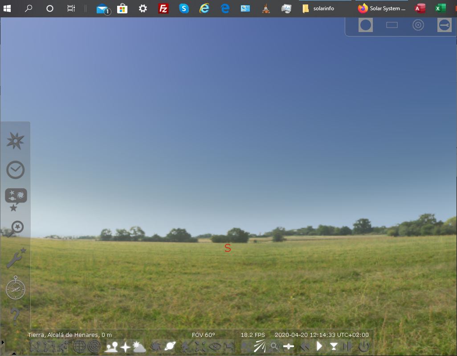Open the Configuration window wrench icon

[x=16, y=258]
